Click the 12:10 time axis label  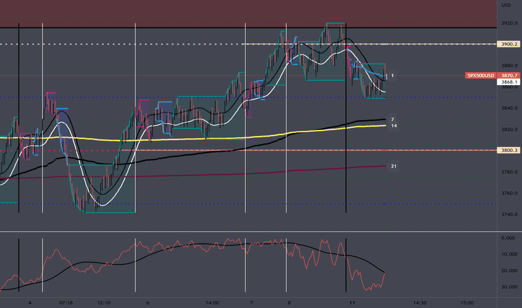click(104, 302)
